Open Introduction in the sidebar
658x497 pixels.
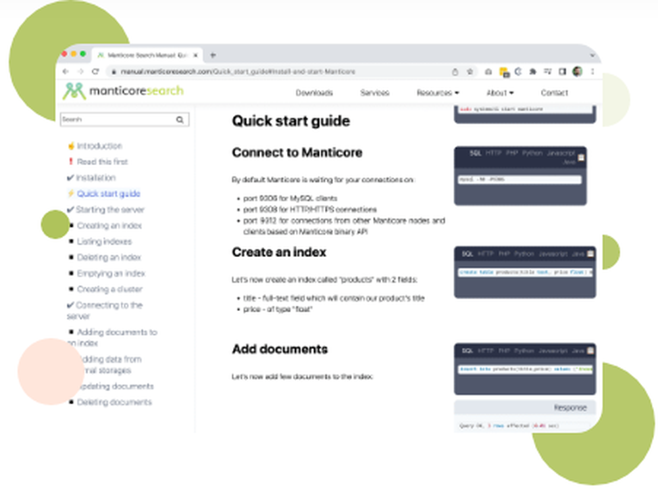(x=99, y=146)
